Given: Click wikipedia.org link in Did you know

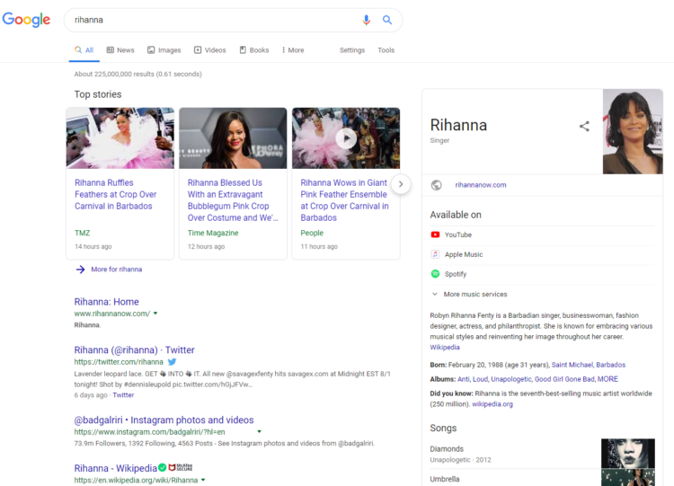Looking at the screenshot, I should [492, 404].
